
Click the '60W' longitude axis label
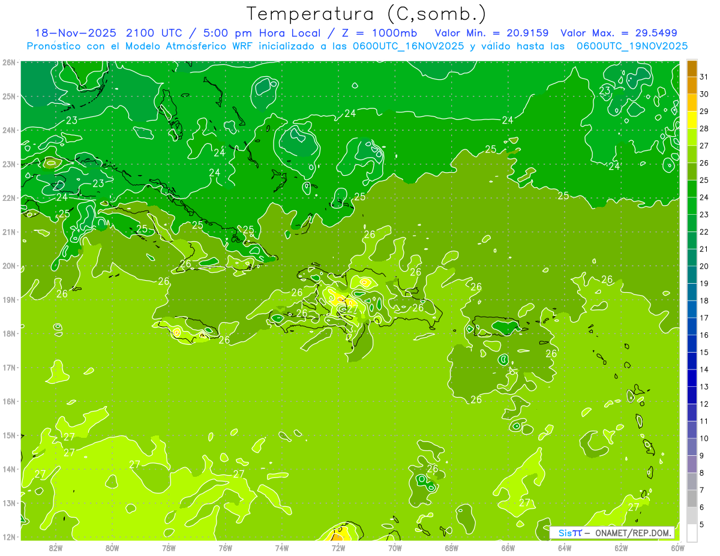point(678,548)
